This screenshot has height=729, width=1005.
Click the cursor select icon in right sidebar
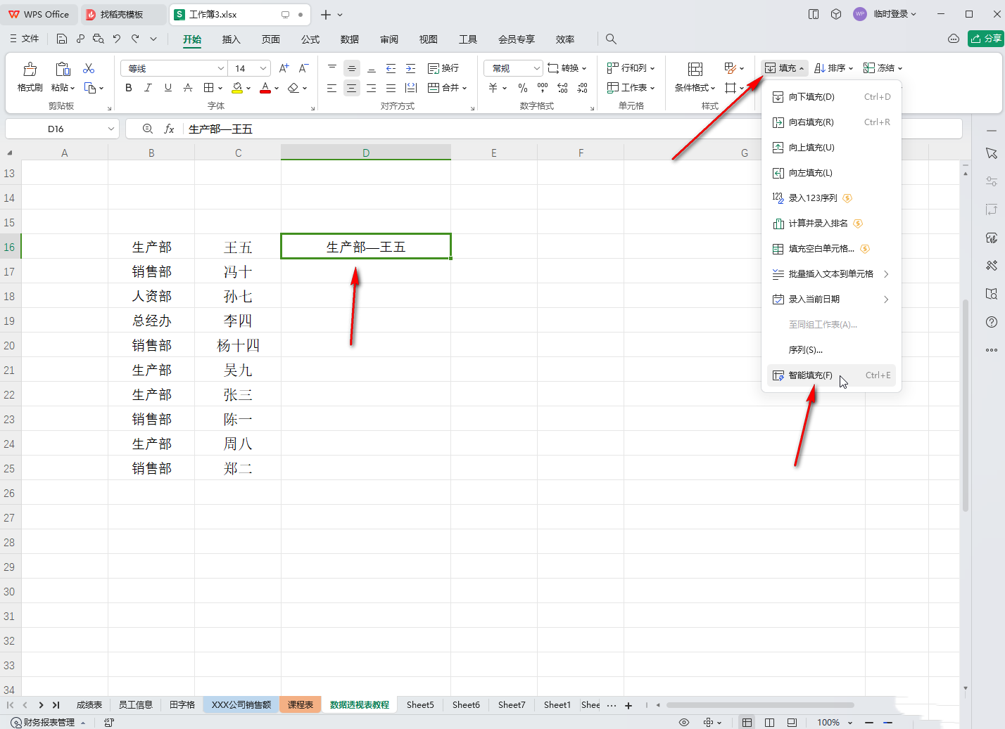tap(992, 153)
